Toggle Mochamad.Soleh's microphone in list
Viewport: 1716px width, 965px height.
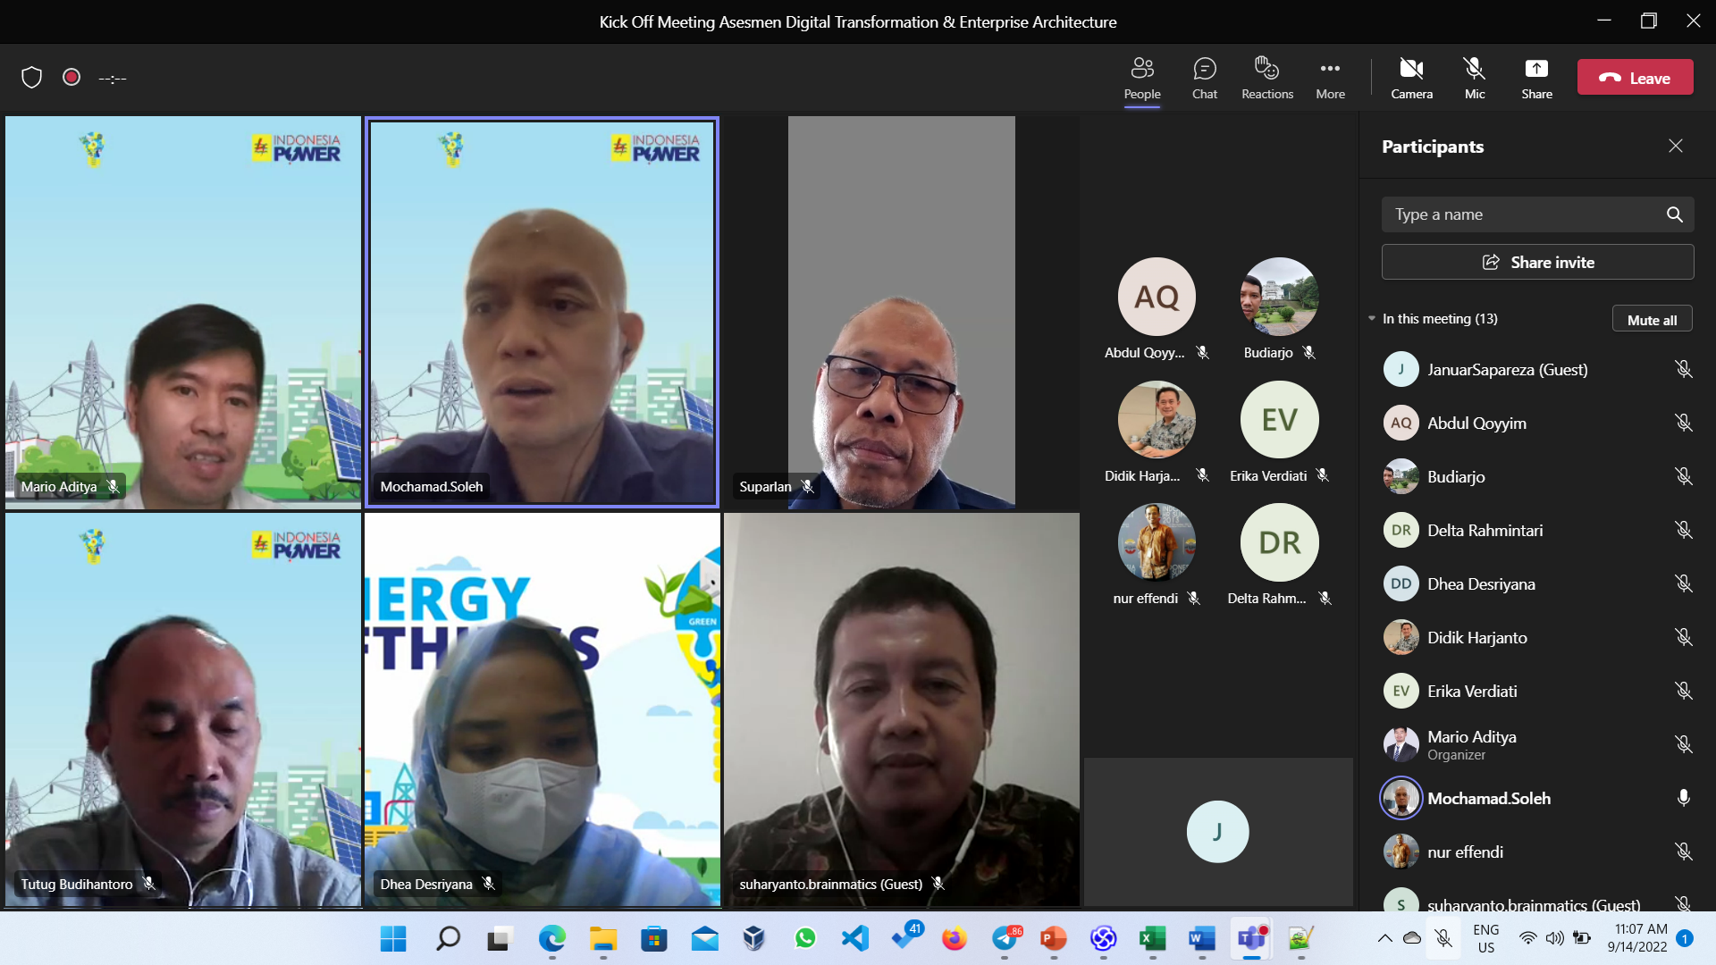click(x=1683, y=798)
